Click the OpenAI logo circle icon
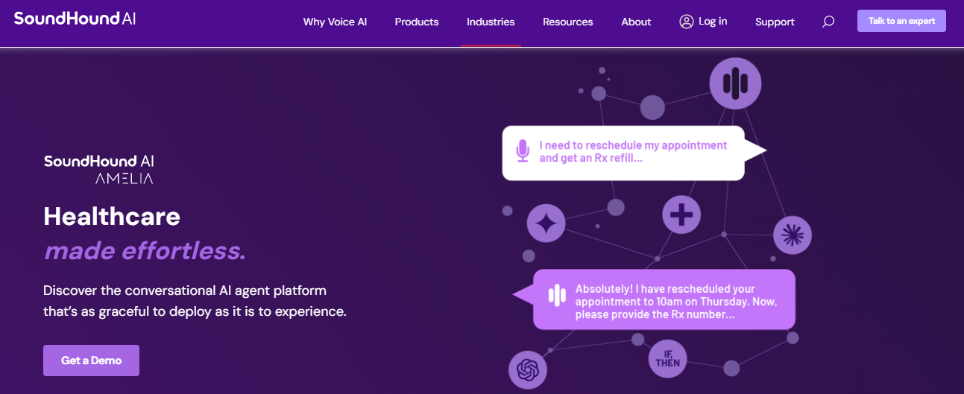964x394 pixels. (x=528, y=369)
